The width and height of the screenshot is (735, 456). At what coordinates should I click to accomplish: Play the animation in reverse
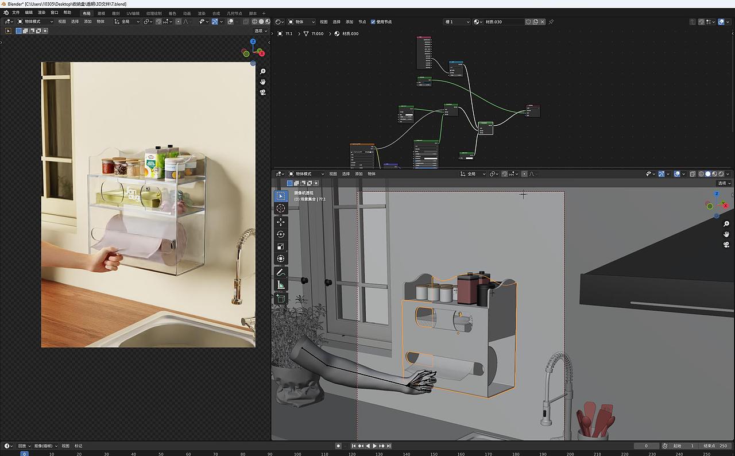tap(368, 446)
